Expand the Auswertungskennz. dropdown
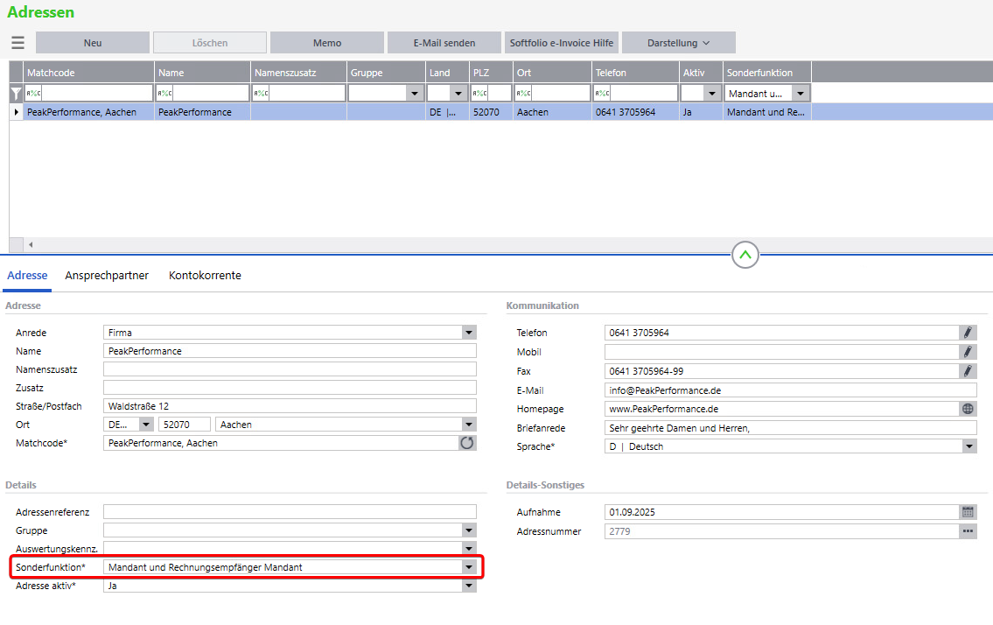This screenshot has width=993, height=625. pos(469,548)
